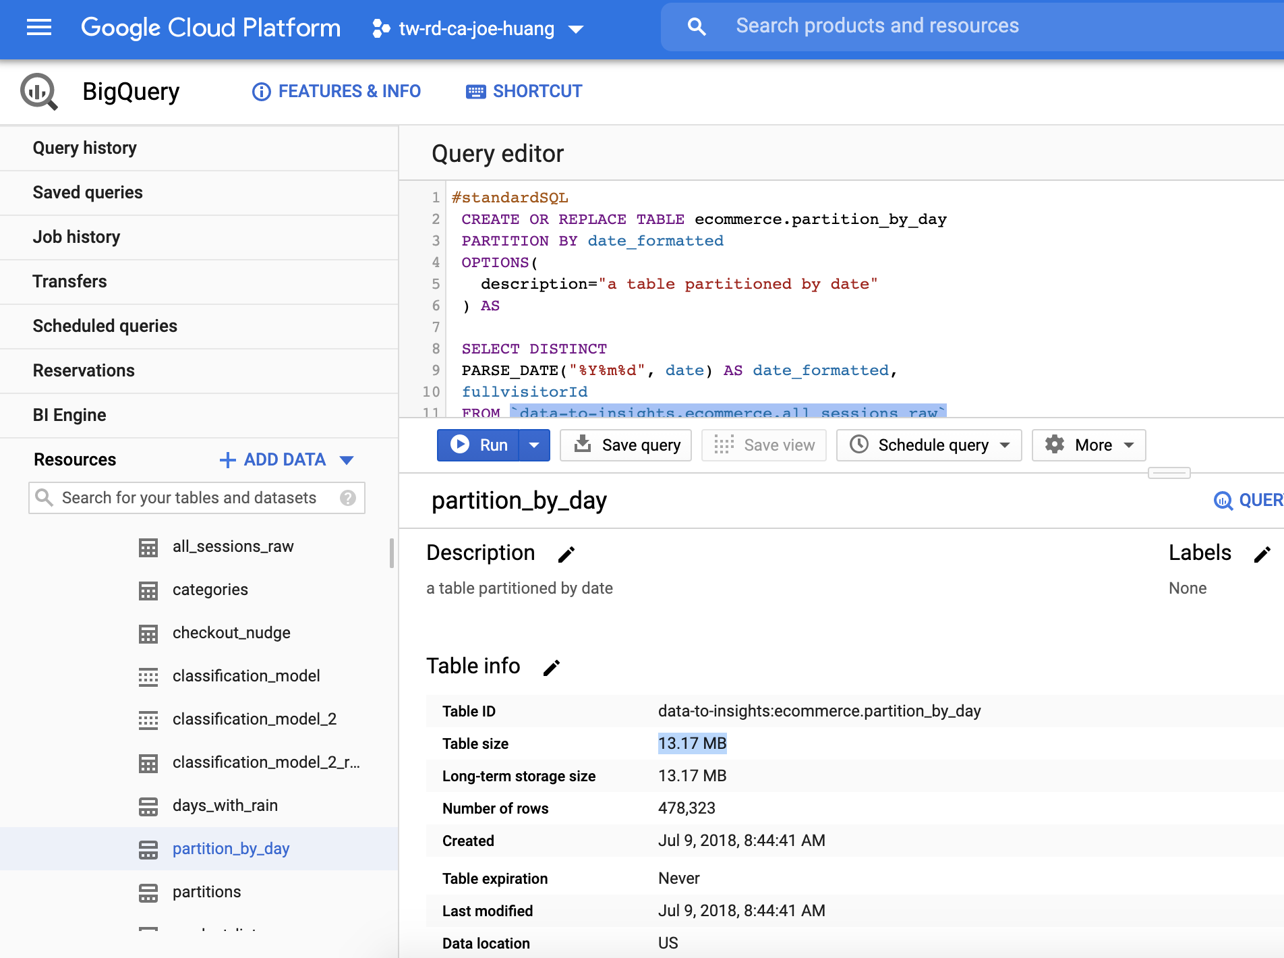Select the checkout_nudge table
1284x958 pixels.
point(231,633)
